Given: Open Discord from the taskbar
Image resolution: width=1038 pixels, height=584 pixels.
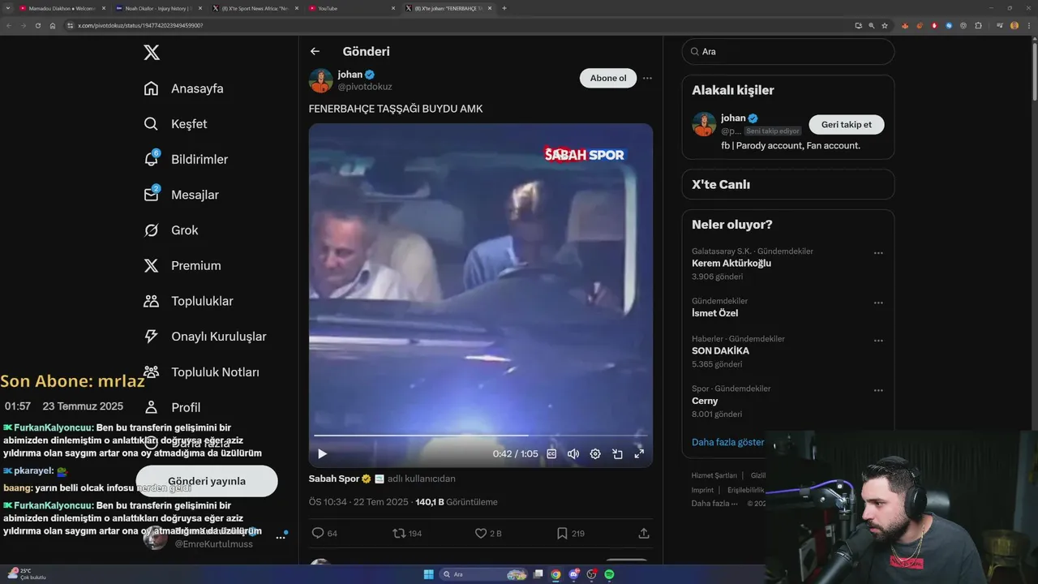Looking at the screenshot, I should (573, 574).
